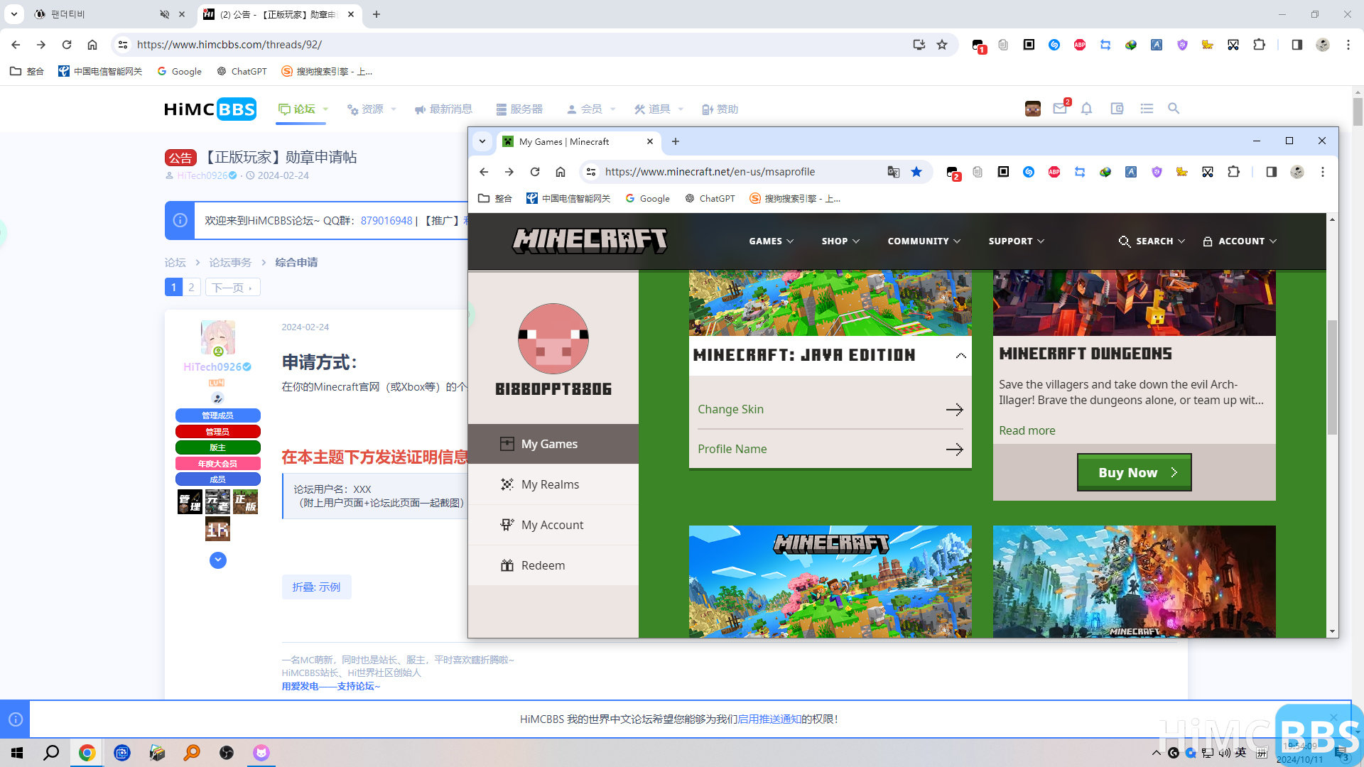Screen dimensions: 1364x767
Task: Open the messages envelope with badge 2
Action: tap(1060, 109)
